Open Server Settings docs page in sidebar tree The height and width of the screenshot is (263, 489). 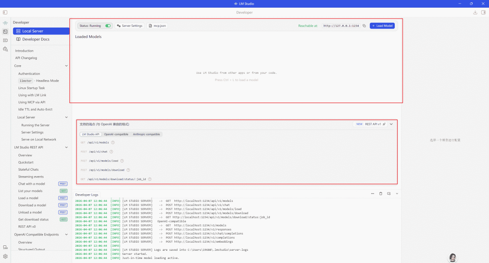point(33,133)
